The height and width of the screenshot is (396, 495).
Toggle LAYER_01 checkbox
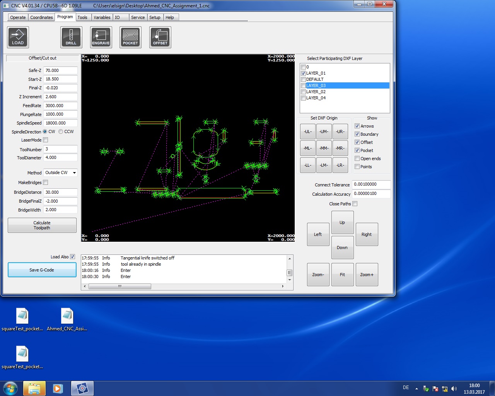point(304,73)
